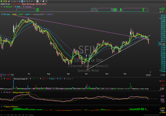Screen dimensions: 166x116
Task: Click the move handle left of HMA Bull
Action: coord(4,7)
